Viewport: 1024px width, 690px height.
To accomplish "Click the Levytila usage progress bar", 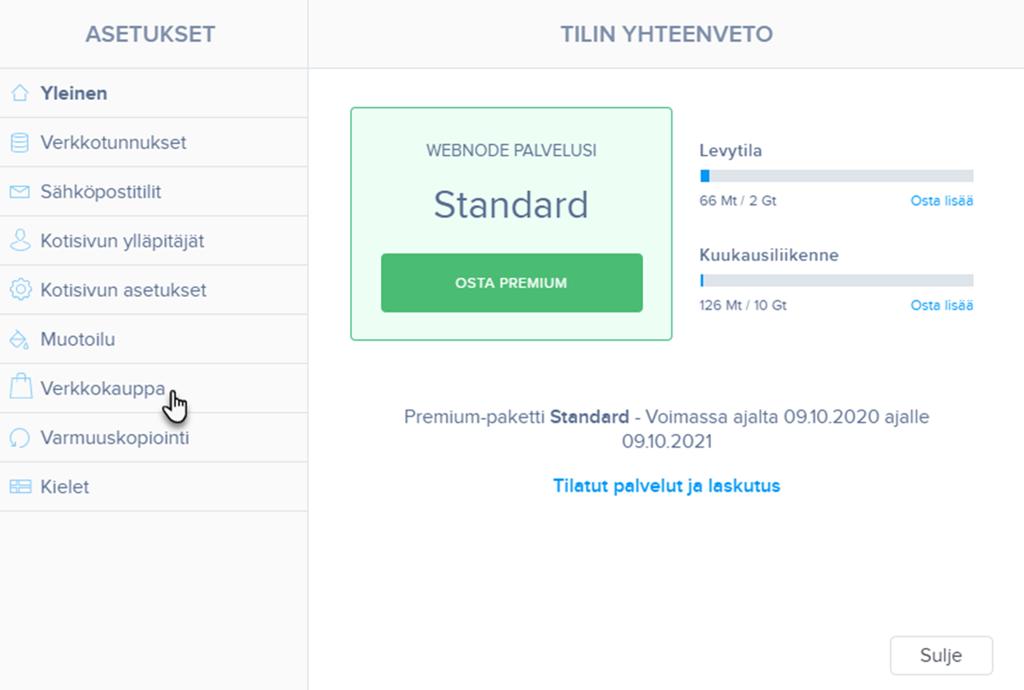I will tap(836, 176).
